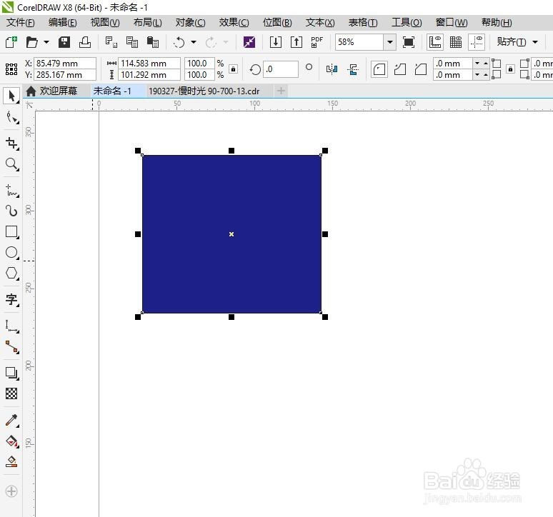
Task: Click the Full-screen preview icon
Action: tap(409, 42)
